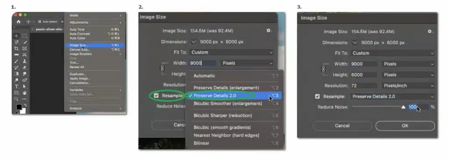Screen dimensions: 449x161
Task: Click Cancel in third Image Size dialog
Action: pos(342,126)
